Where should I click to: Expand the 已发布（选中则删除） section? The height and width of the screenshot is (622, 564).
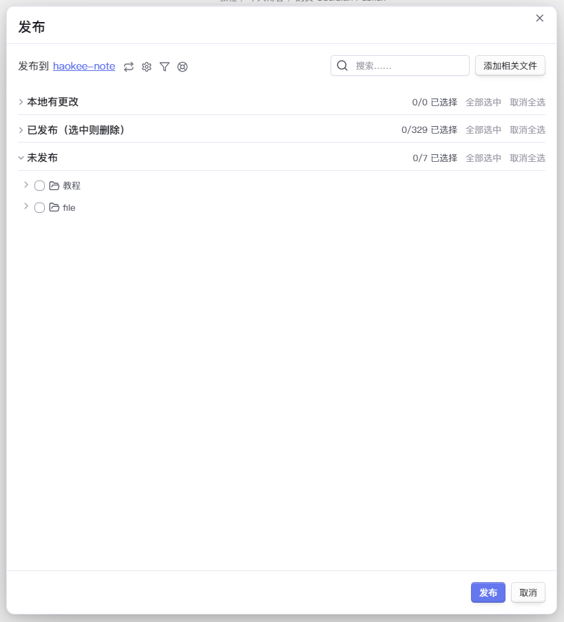tap(21, 130)
